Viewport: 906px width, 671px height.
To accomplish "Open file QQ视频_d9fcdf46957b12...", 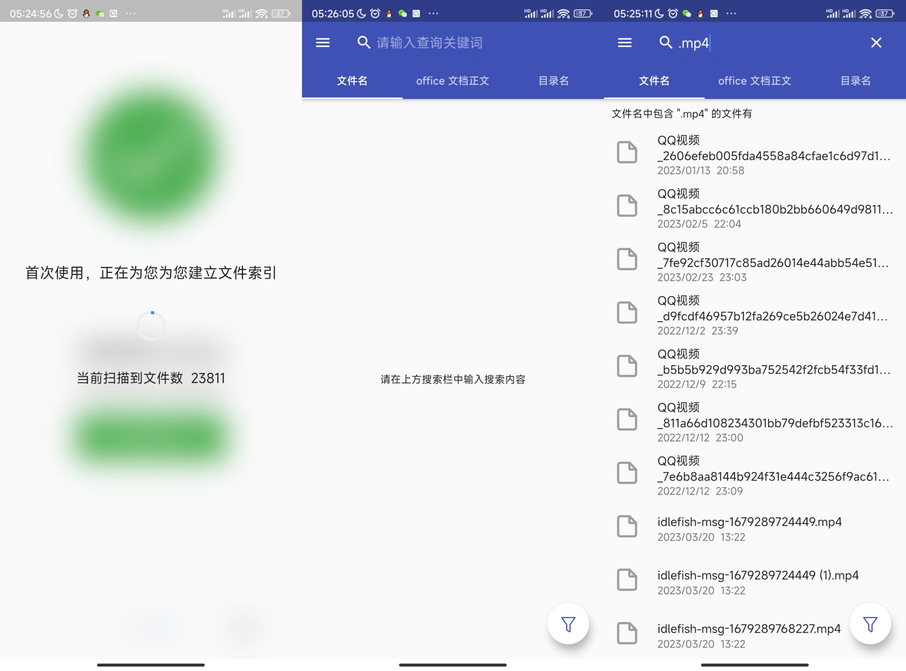I will click(755, 315).
